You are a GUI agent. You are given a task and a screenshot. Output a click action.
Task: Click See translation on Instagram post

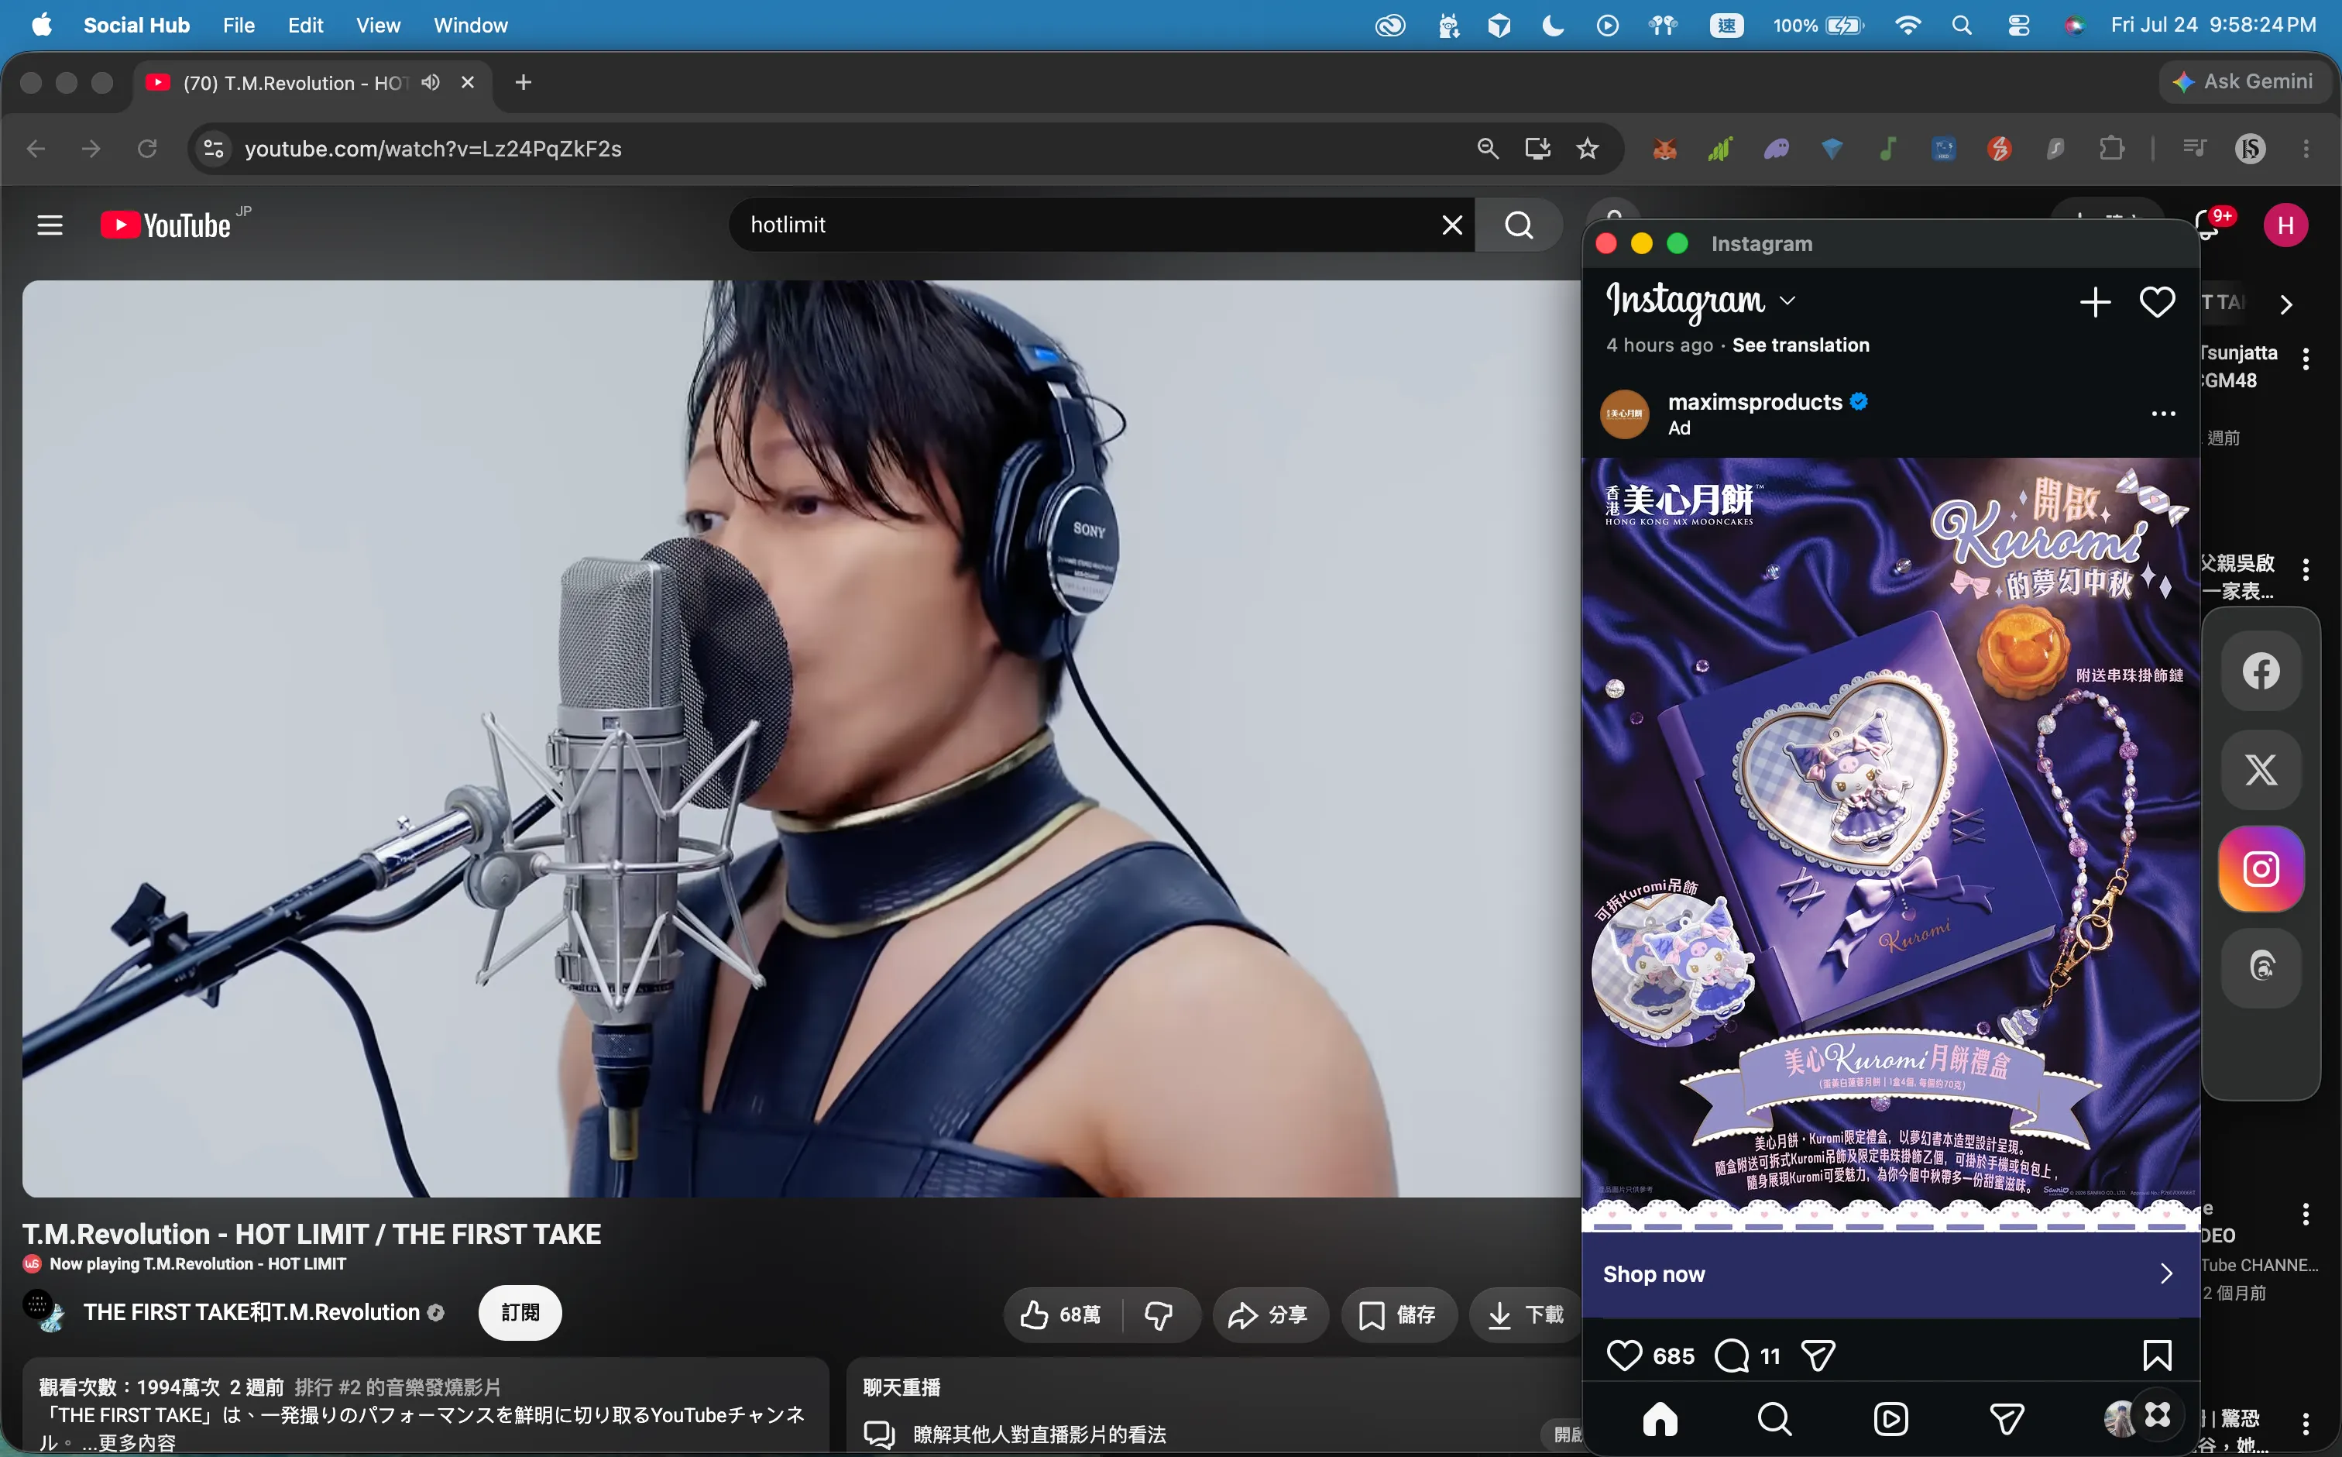pyautogui.click(x=1801, y=345)
